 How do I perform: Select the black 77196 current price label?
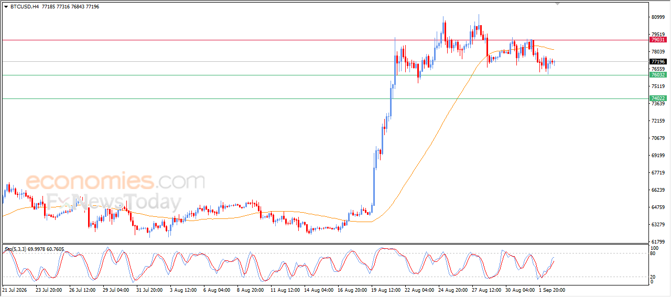click(x=658, y=62)
